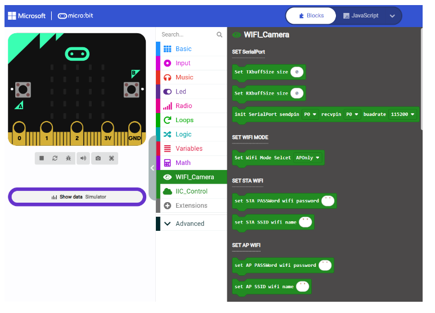Click pin 0 on the micro:bit
This screenshot has width=435, height=313.
coord(19,133)
